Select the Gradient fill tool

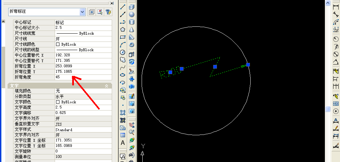(123, 120)
